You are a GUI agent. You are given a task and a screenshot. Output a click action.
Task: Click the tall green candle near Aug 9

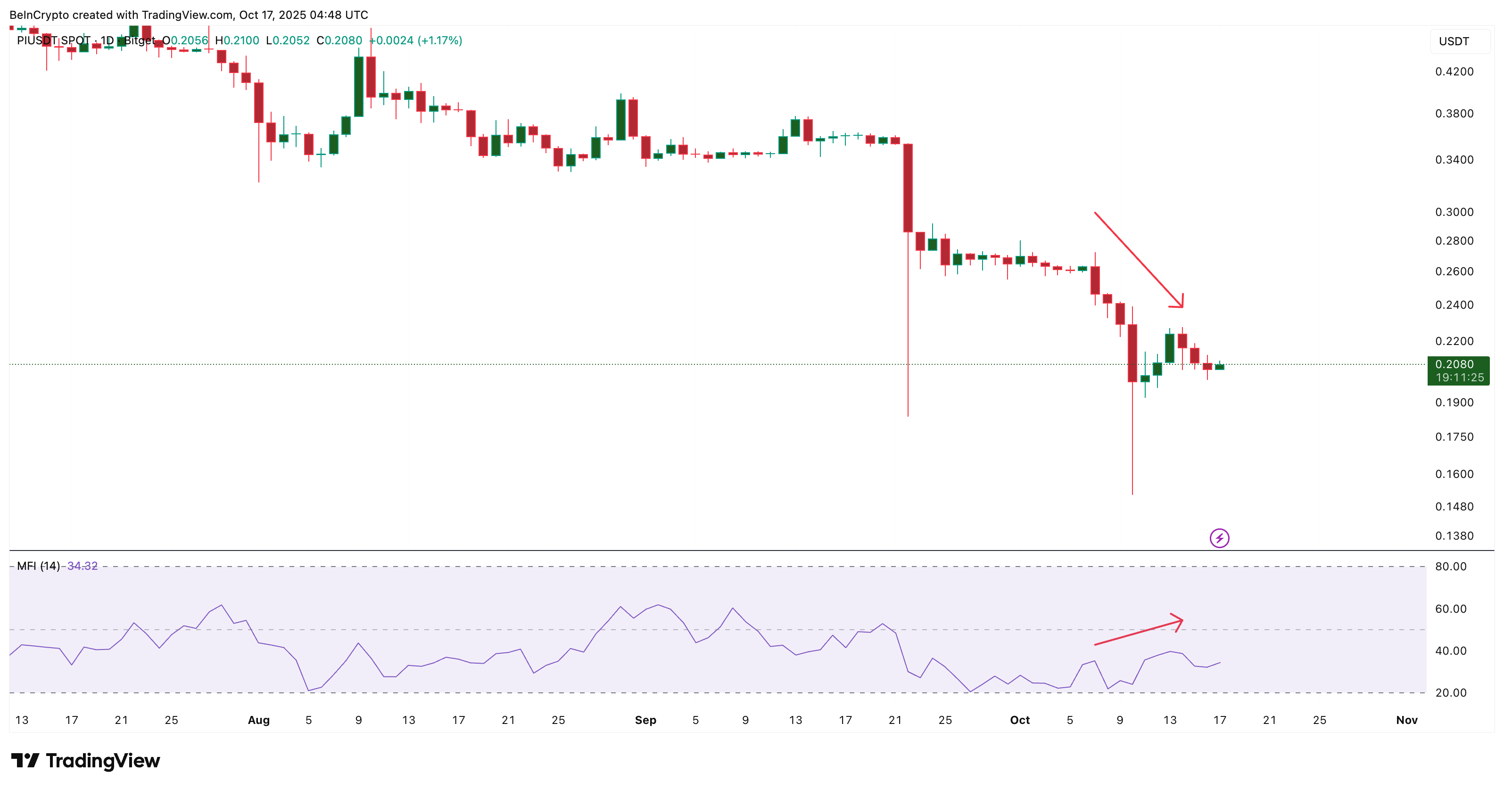coord(358,86)
